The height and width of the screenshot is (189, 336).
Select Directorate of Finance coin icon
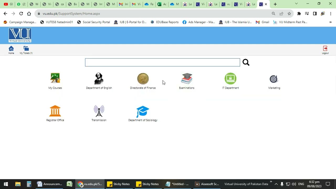pos(143,78)
